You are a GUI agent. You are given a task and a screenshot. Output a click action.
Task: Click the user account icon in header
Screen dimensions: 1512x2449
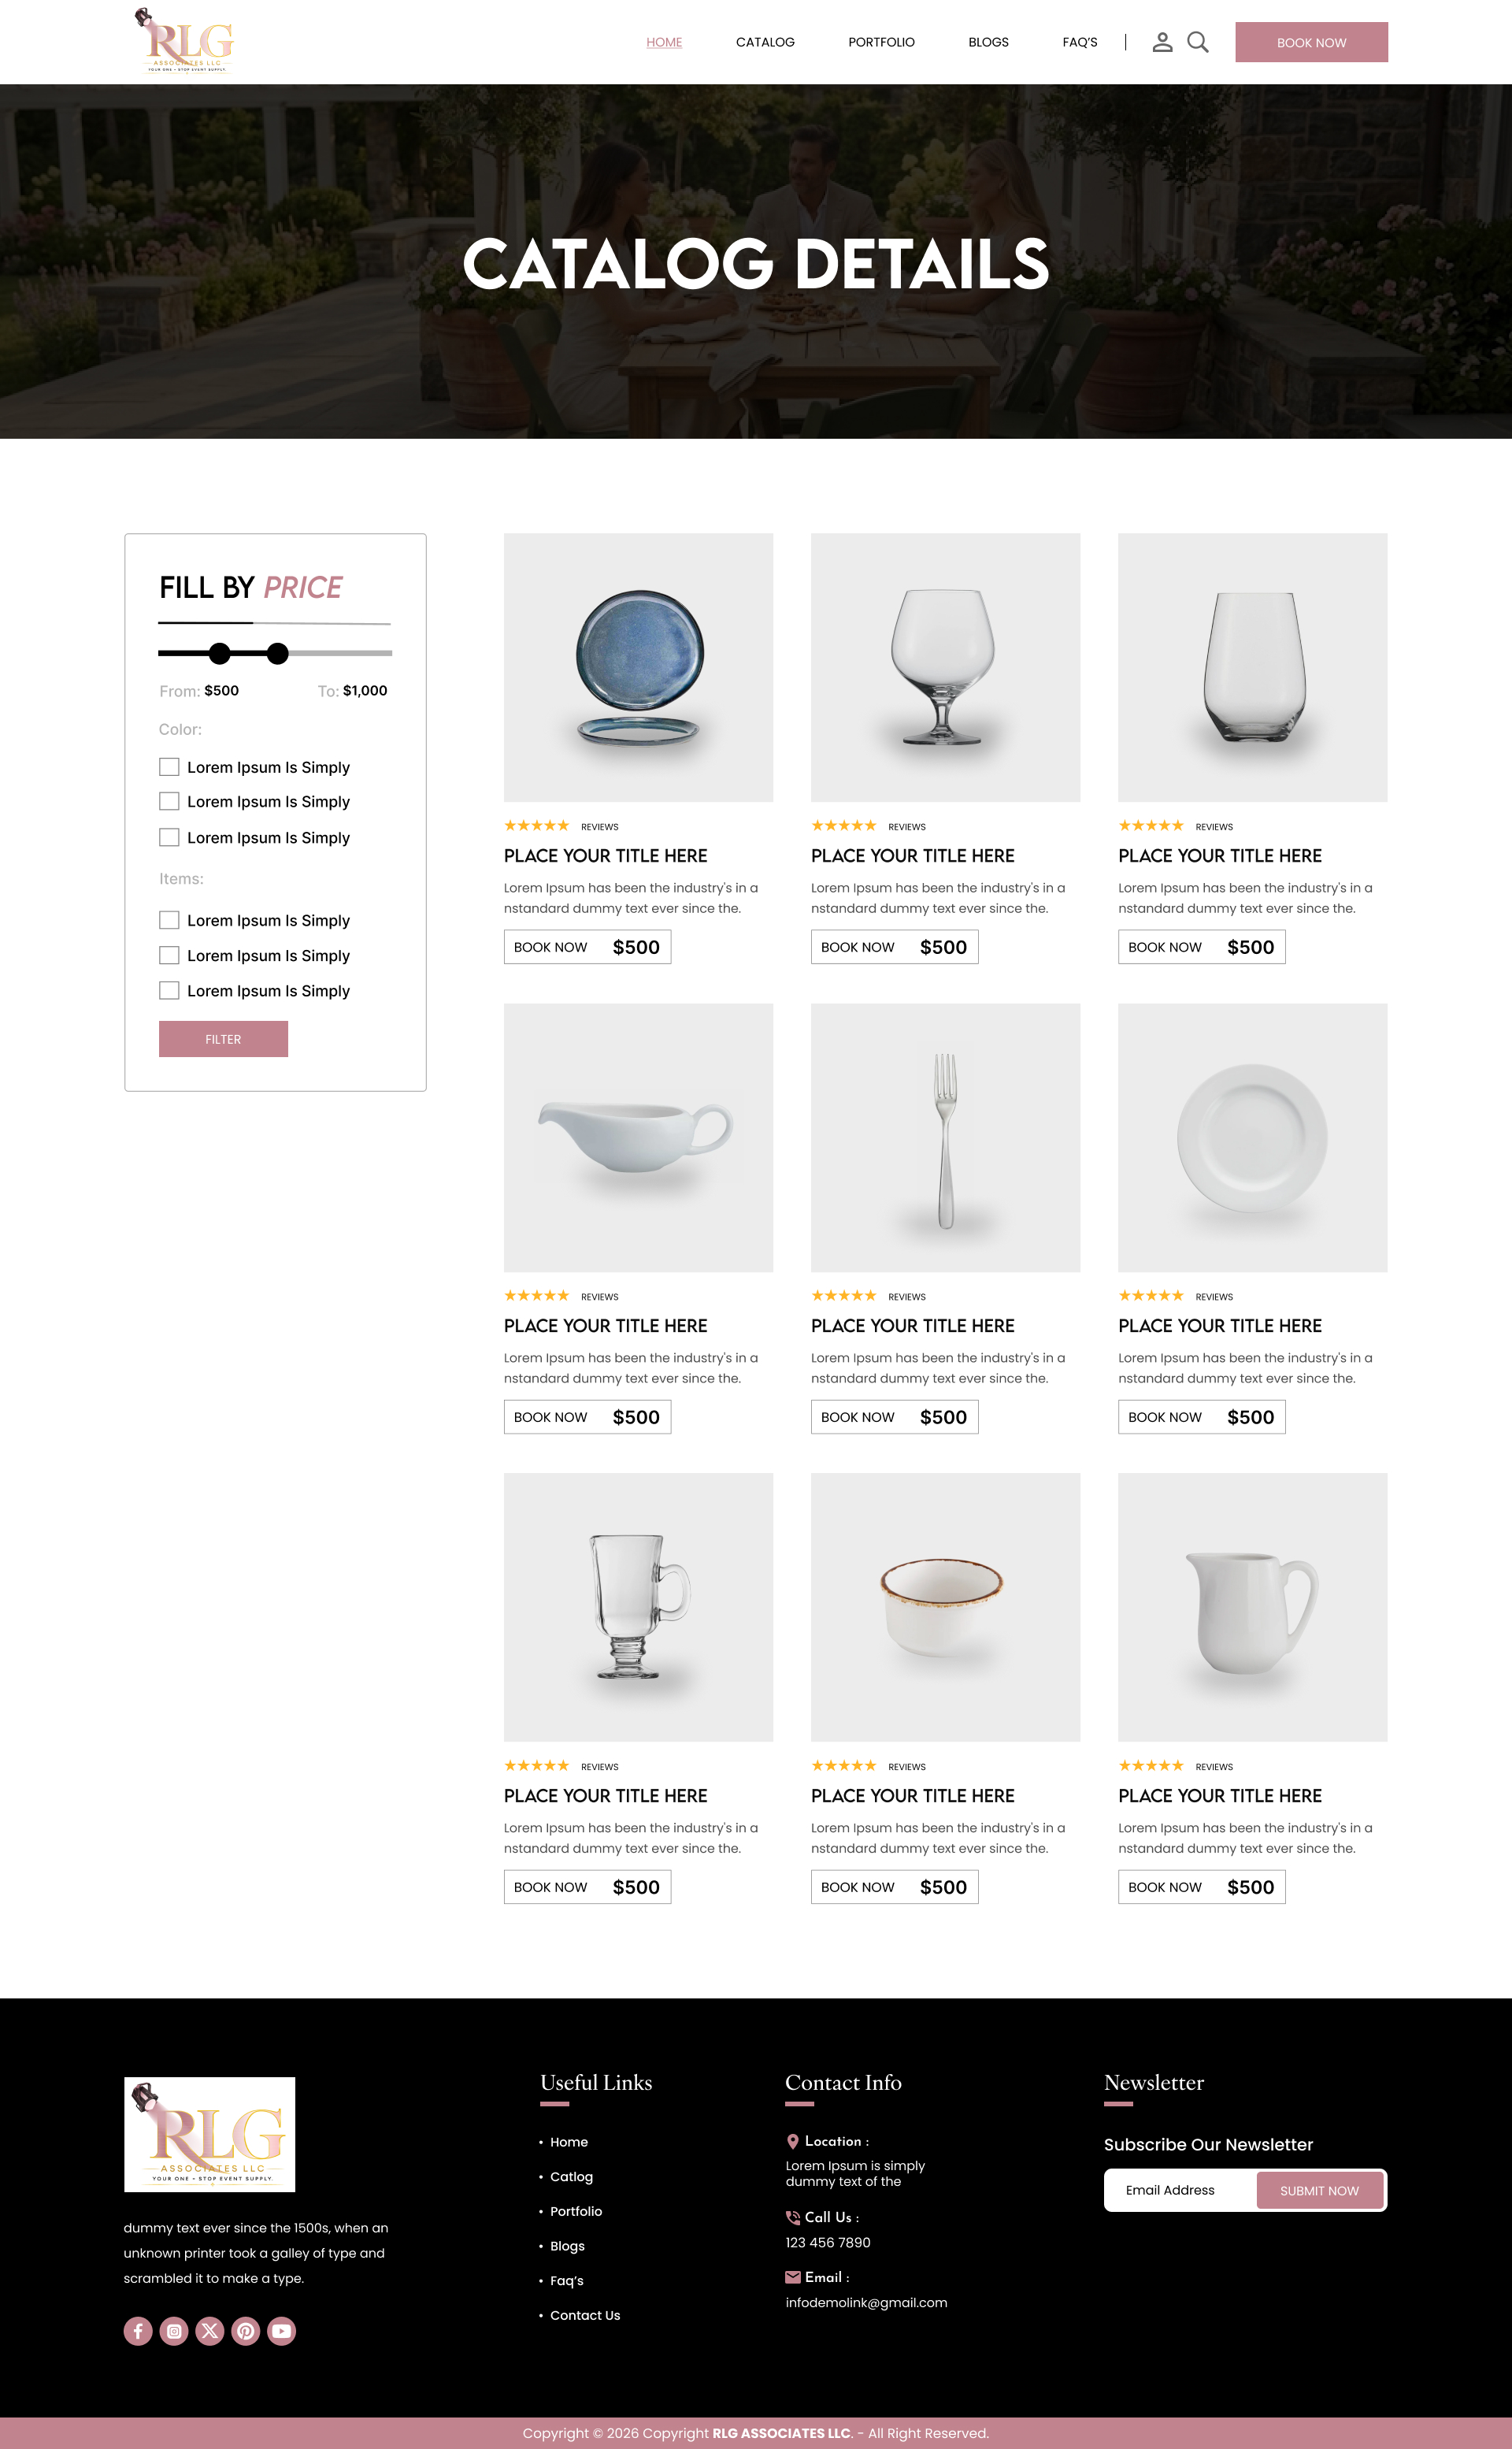point(1162,42)
